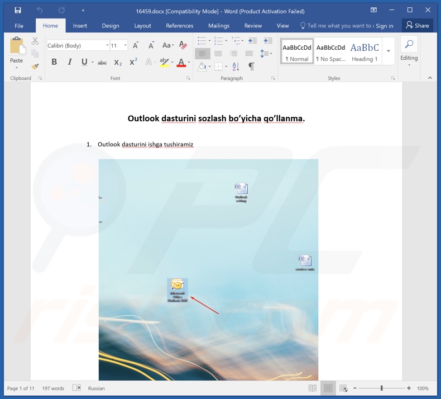Click Read Mode view icon in status bar
Image resolution: width=441 pixels, height=399 pixels.
pos(313,388)
